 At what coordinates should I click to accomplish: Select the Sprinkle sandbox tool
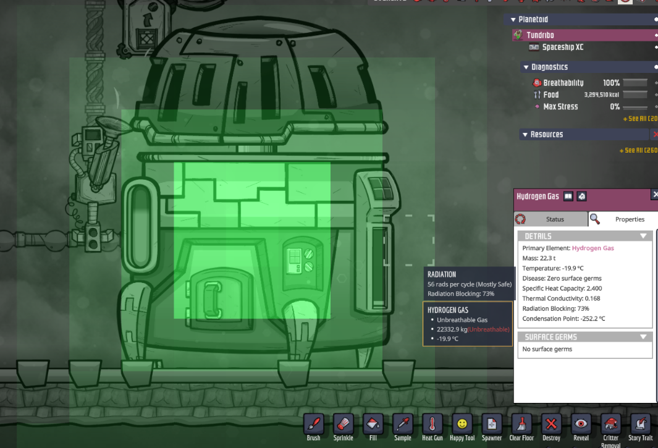343,424
